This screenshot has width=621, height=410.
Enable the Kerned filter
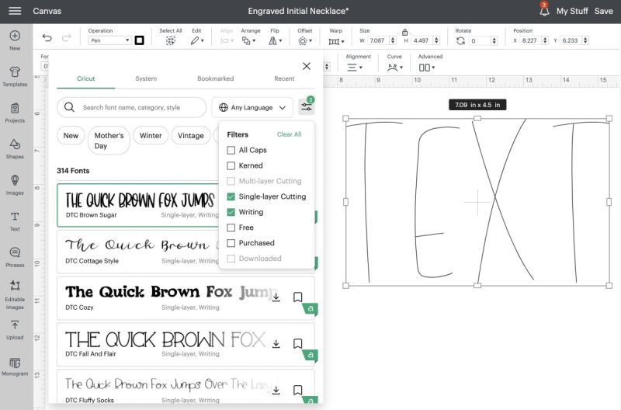click(x=231, y=165)
